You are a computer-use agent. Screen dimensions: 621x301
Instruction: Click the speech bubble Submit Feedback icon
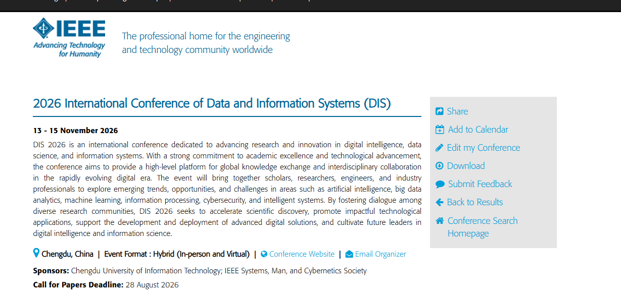[440, 185]
